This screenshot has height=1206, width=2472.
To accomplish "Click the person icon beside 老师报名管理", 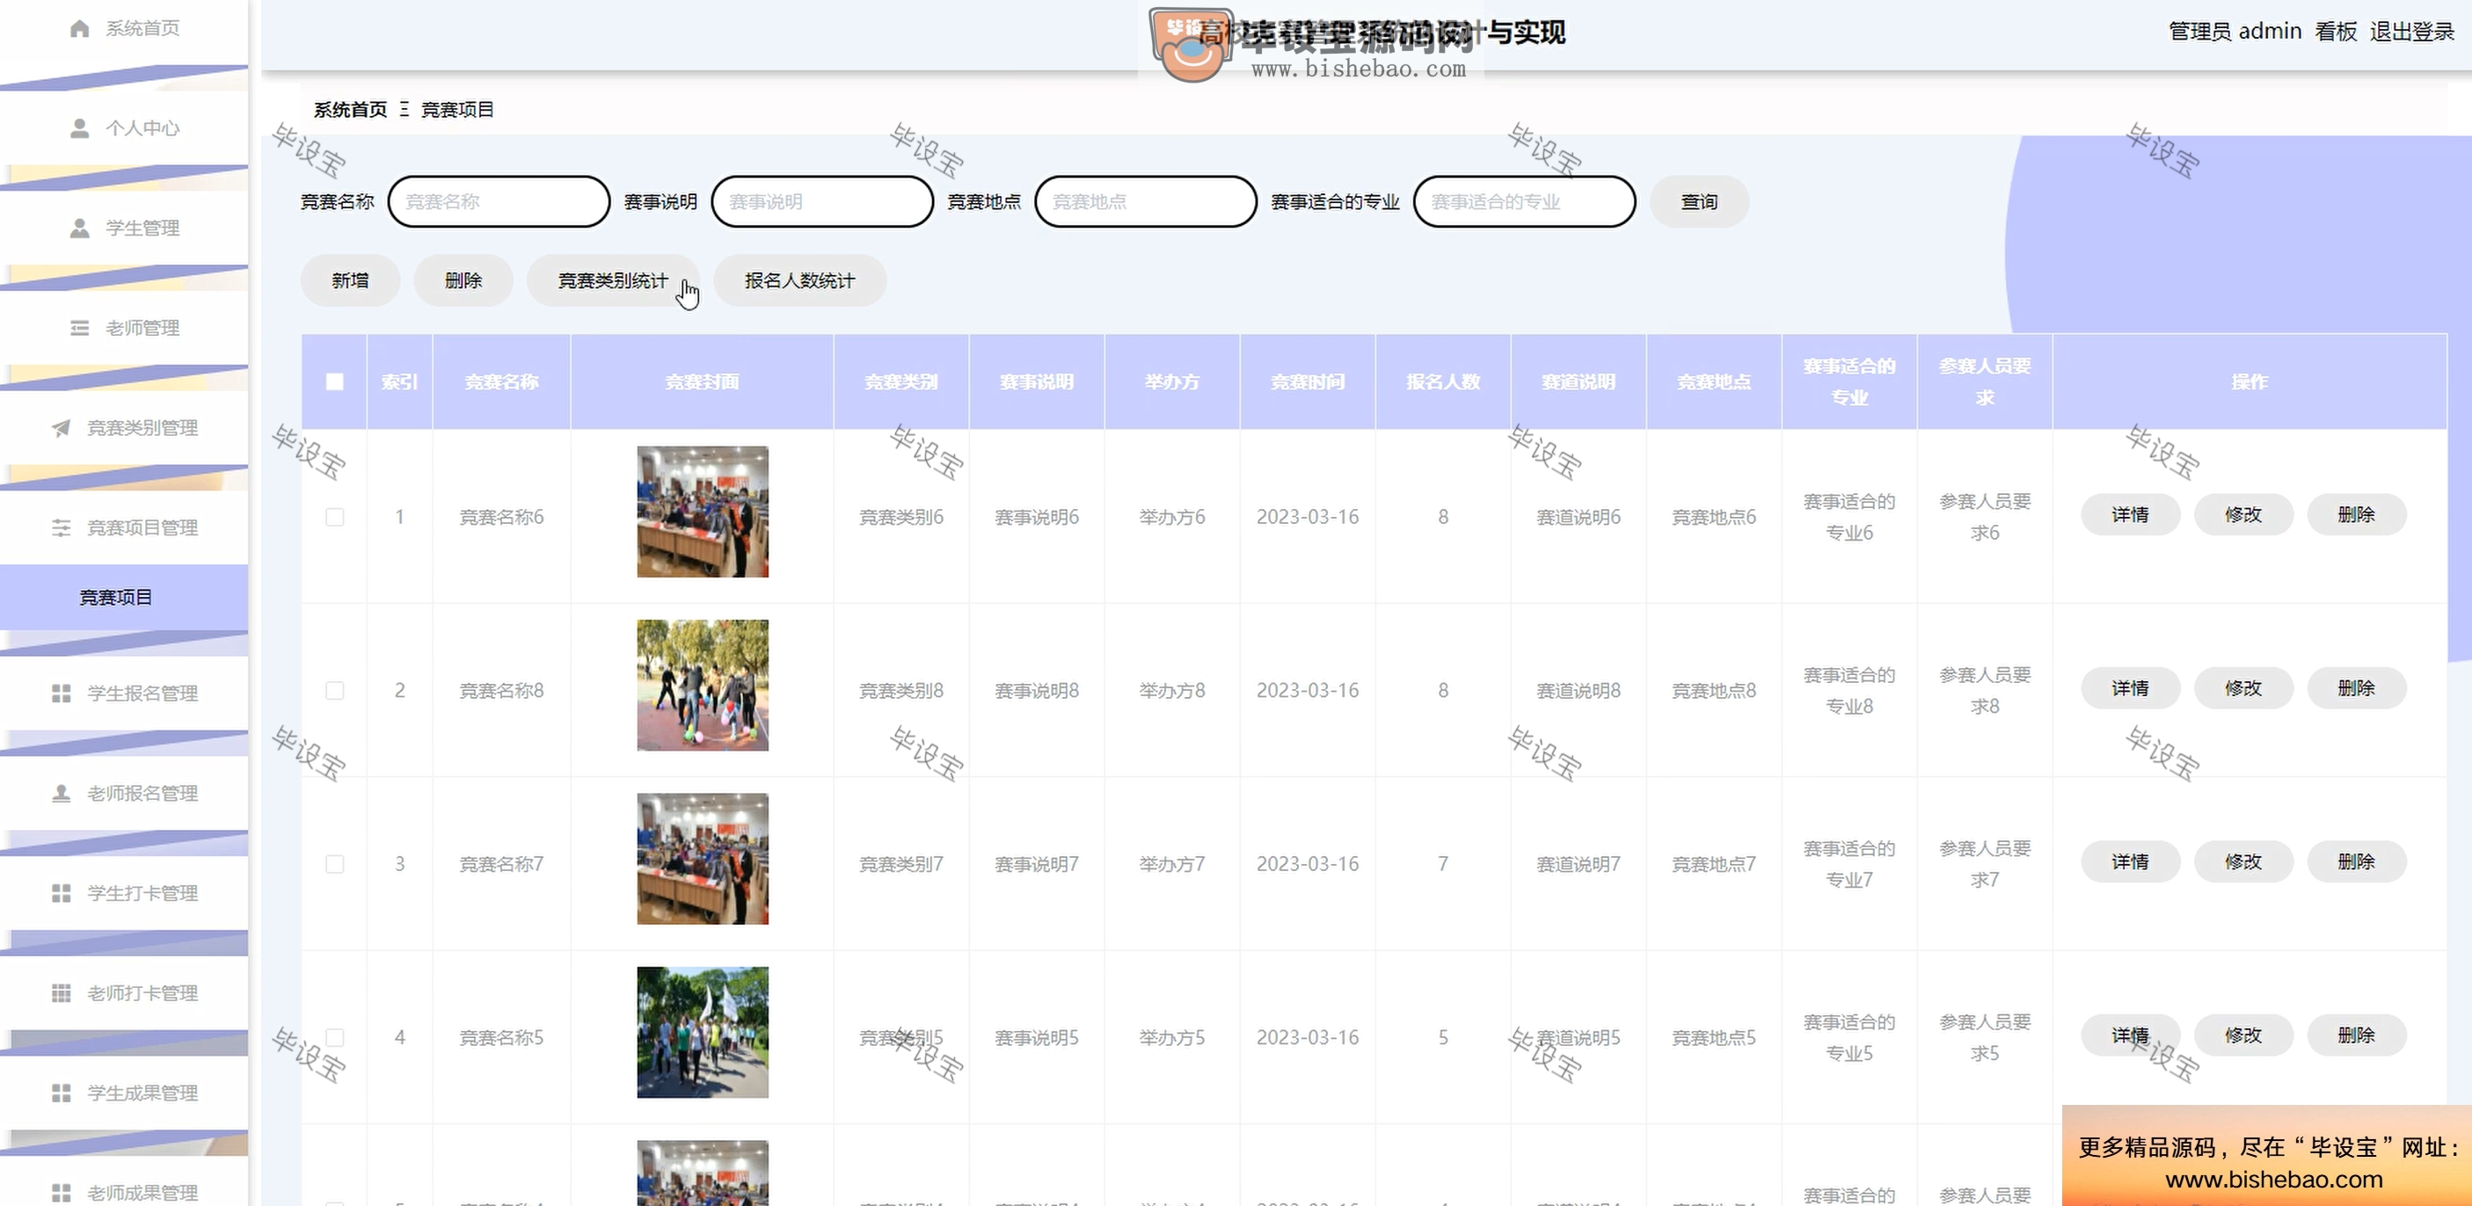I will [62, 794].
